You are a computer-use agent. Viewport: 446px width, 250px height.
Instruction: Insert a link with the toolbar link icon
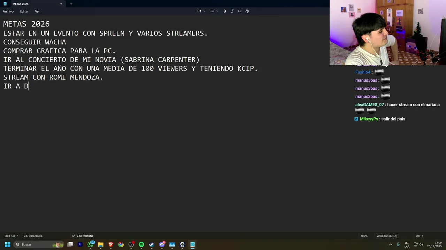[x=240, y=11]
